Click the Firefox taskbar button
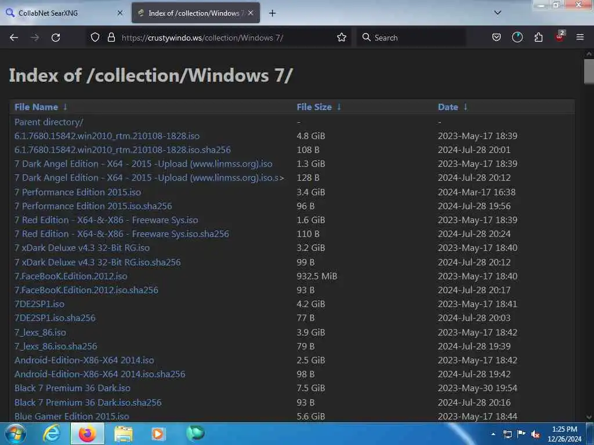This screenshot has width=594, height=445. click(x=87, y=433)
